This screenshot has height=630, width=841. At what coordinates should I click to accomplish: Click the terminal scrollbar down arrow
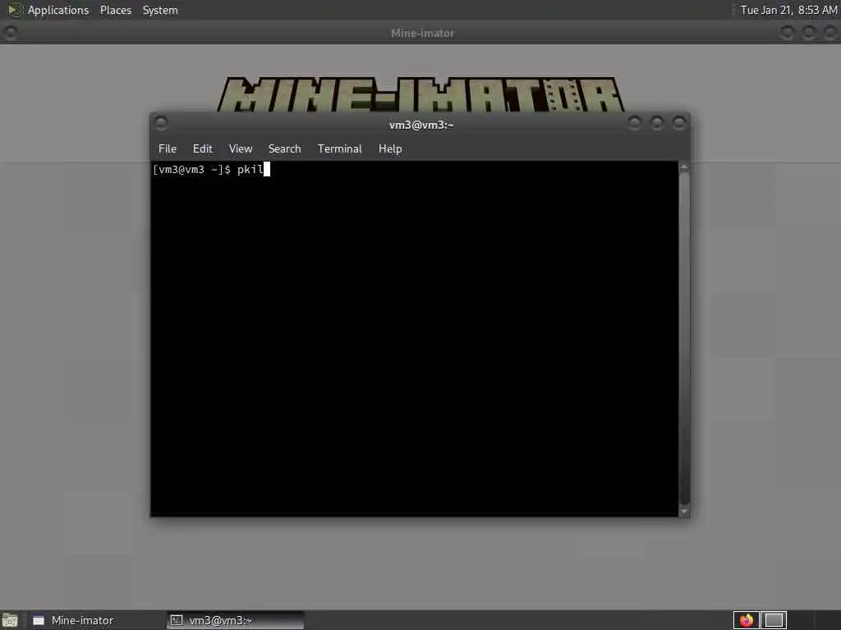[684, 512]
